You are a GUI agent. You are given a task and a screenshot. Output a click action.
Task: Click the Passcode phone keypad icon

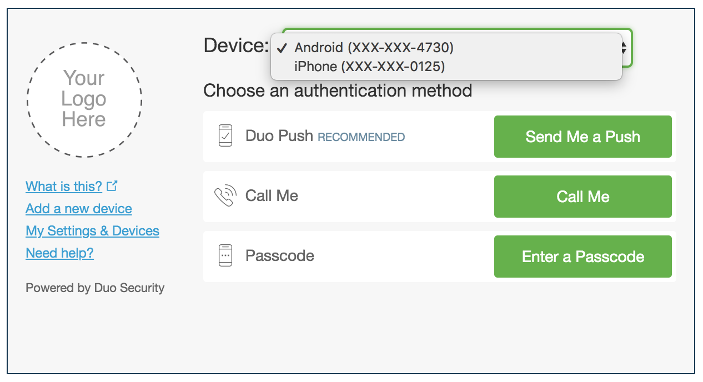[x=225, y=255]
